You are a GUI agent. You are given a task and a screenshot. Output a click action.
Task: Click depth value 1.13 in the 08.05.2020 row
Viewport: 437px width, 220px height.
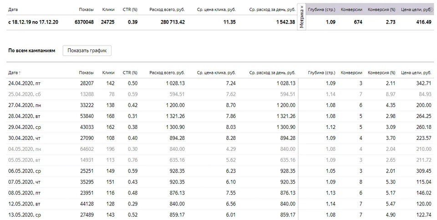point(330,193)
